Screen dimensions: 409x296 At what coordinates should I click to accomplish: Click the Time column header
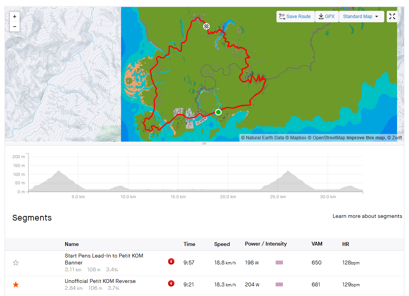(189, 244)
